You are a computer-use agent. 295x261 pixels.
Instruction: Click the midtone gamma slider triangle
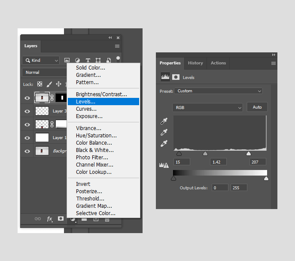(205, 153)
